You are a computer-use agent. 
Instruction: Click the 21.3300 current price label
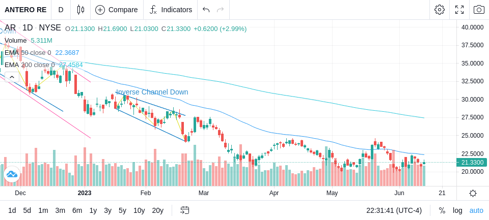pyautogui.click(x=472, y=162)
